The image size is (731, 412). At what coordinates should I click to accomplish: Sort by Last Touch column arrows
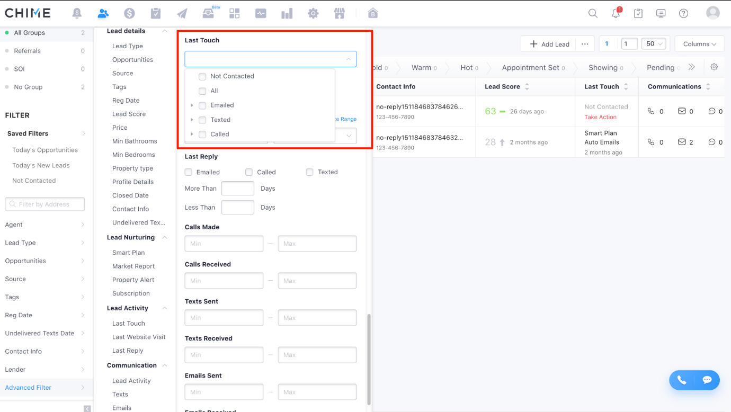[626, 86]
